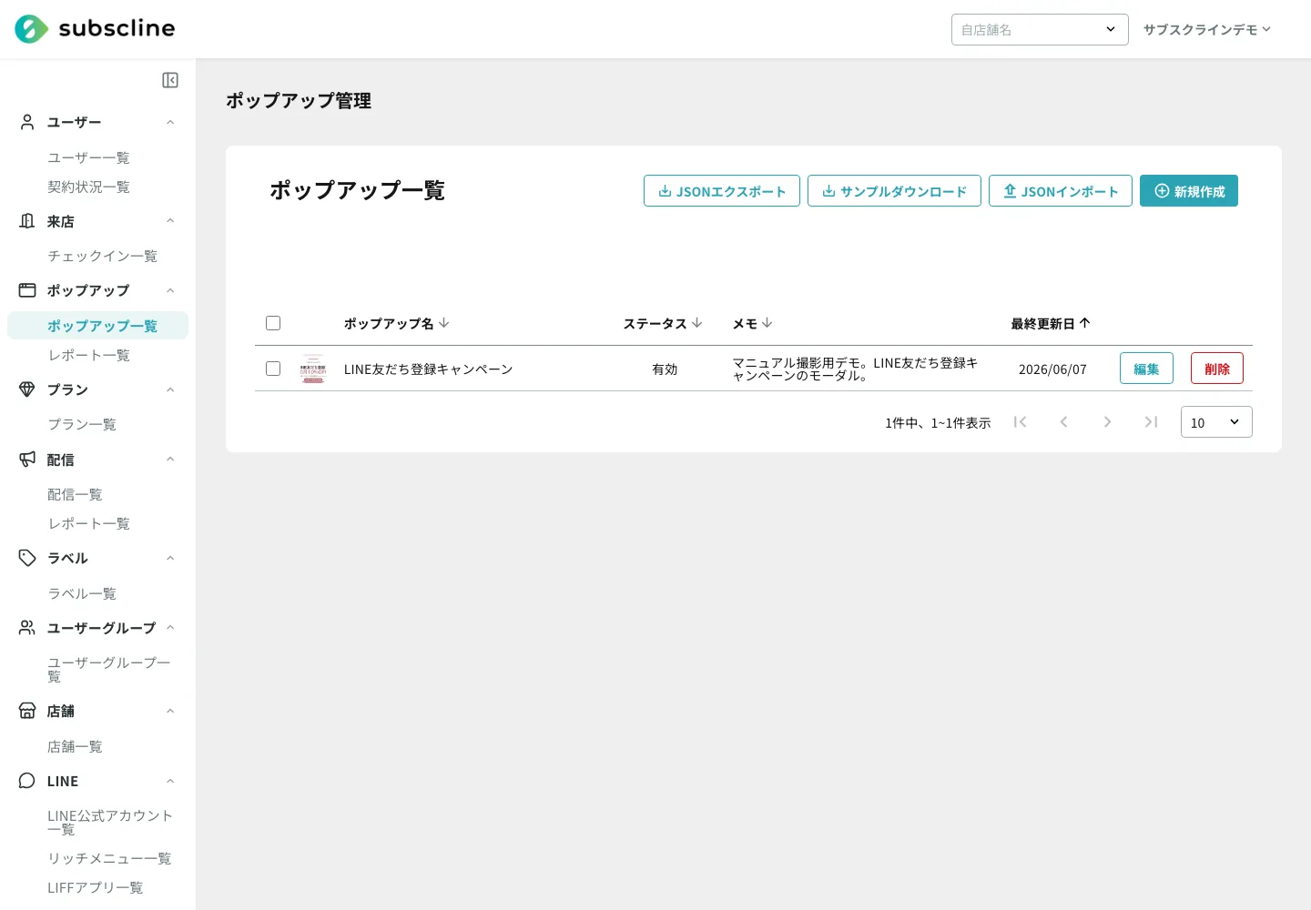Screen dimensions: 1311x910
Task: Click the LINE chat bubble icon in sidebar
Action: pyautogui.click(x=27, y=781)
